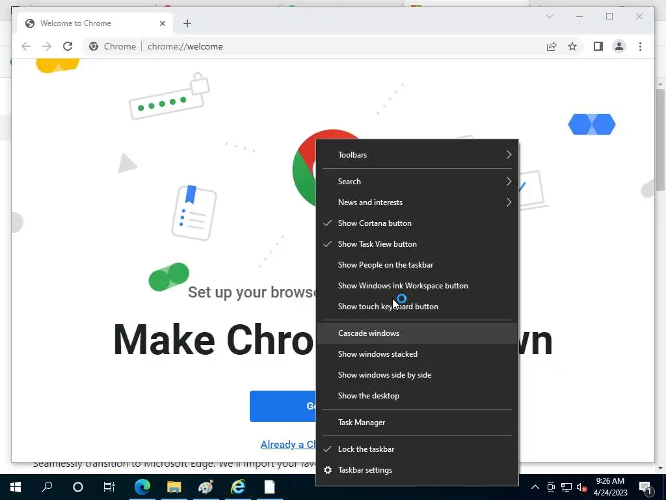Open Task Manager from context menu
This screenshot has height=500, width=666.
click(417, 423)
